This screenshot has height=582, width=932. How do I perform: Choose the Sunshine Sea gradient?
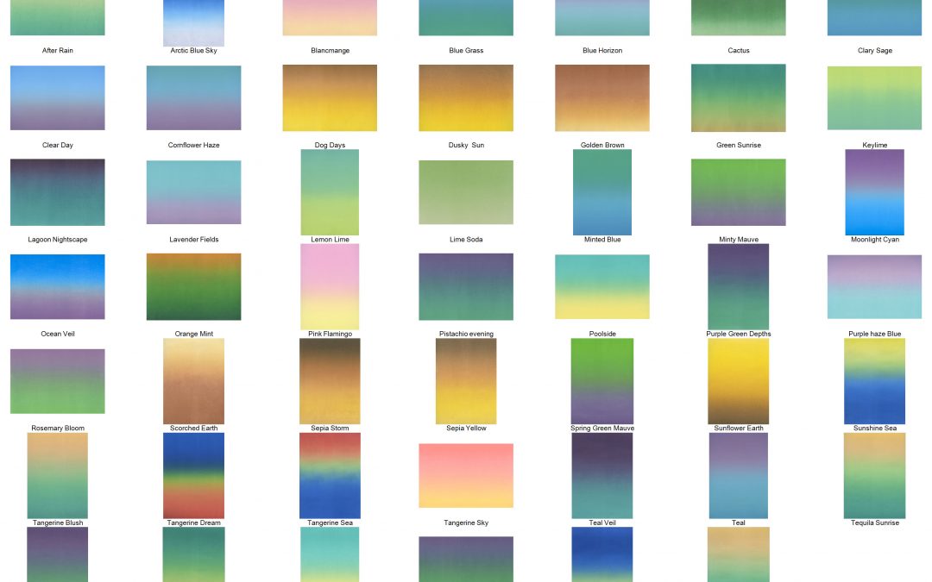tap(874, 381)
